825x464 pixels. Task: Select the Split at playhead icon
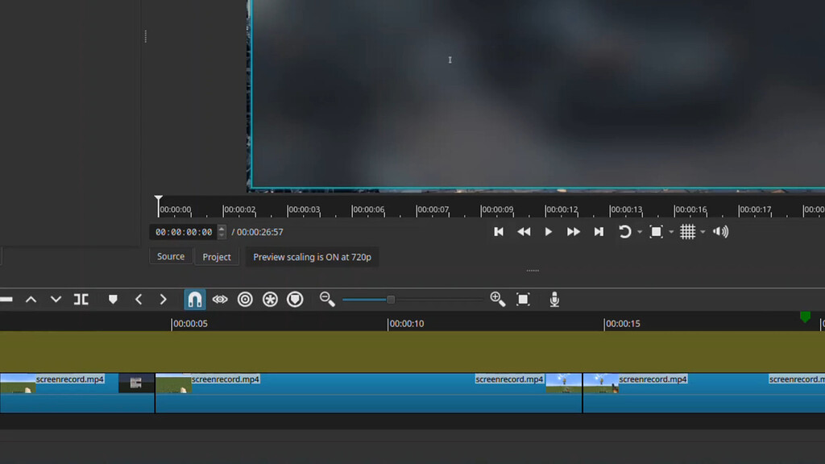click(x=81, y=299)
